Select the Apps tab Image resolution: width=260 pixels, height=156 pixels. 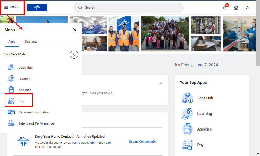click(x=12, y=42)
